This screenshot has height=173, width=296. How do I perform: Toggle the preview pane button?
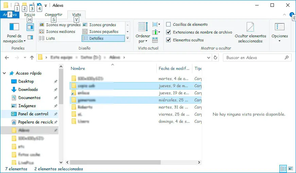[x=30, y=27]
